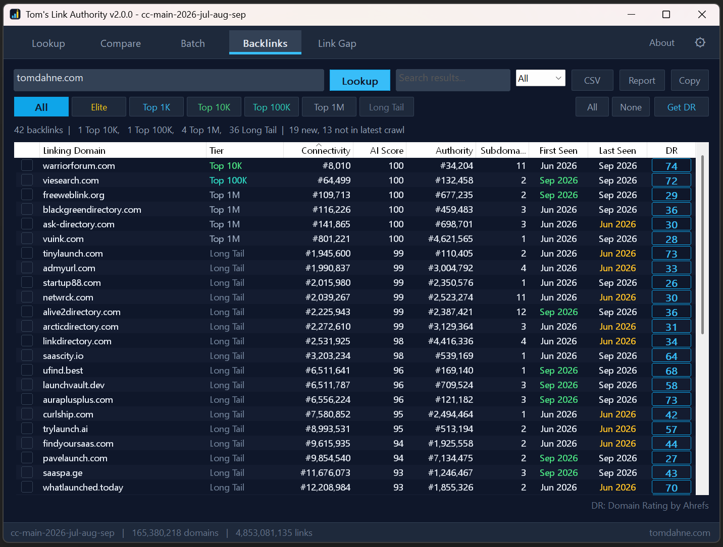Viewport: 723px width, 547px height.
Task: Click the app logo icon in title bar
Action: point(15,14)
